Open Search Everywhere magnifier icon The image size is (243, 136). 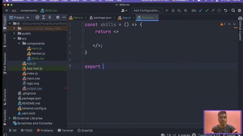pyautogui.click(x=233, y=11)
